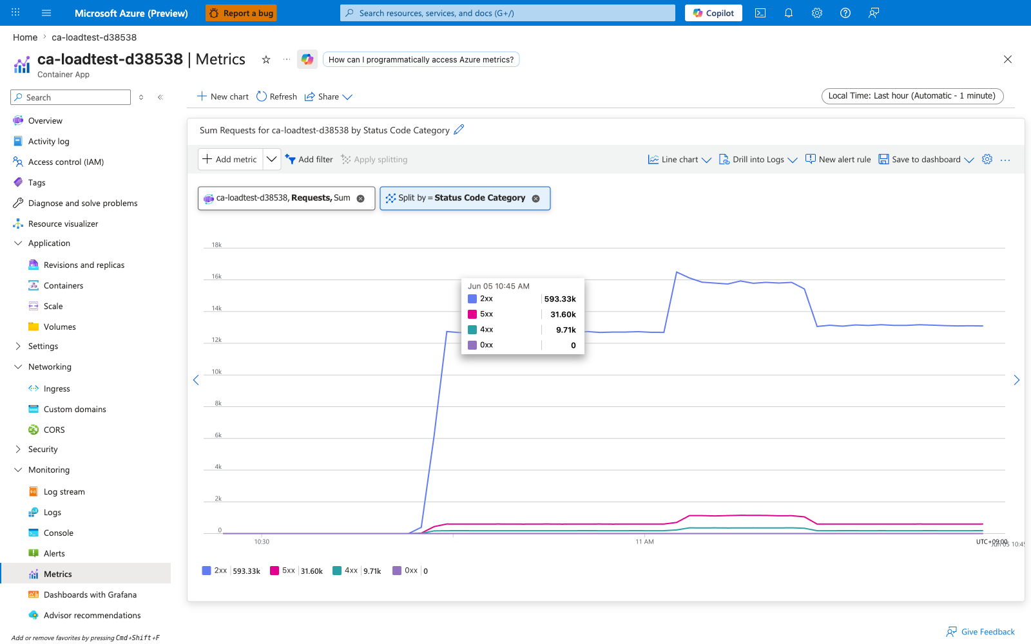Click Report a bug
The image size is (1031, 644).
(241, 13)
